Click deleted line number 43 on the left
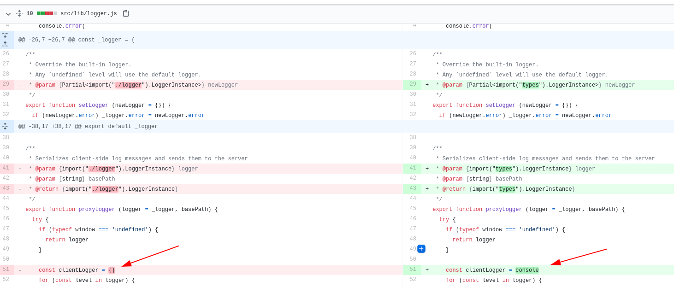Viewport: 674px width, 287px height. pyautogui.click(x=6, y=189)
